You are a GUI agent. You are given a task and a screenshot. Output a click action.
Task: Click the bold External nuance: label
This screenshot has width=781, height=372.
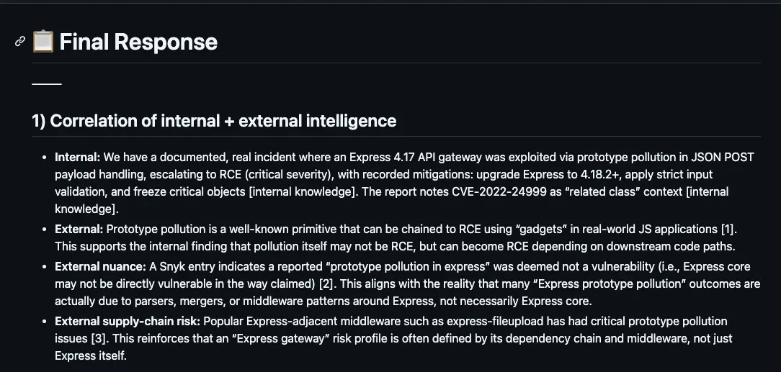100,266
